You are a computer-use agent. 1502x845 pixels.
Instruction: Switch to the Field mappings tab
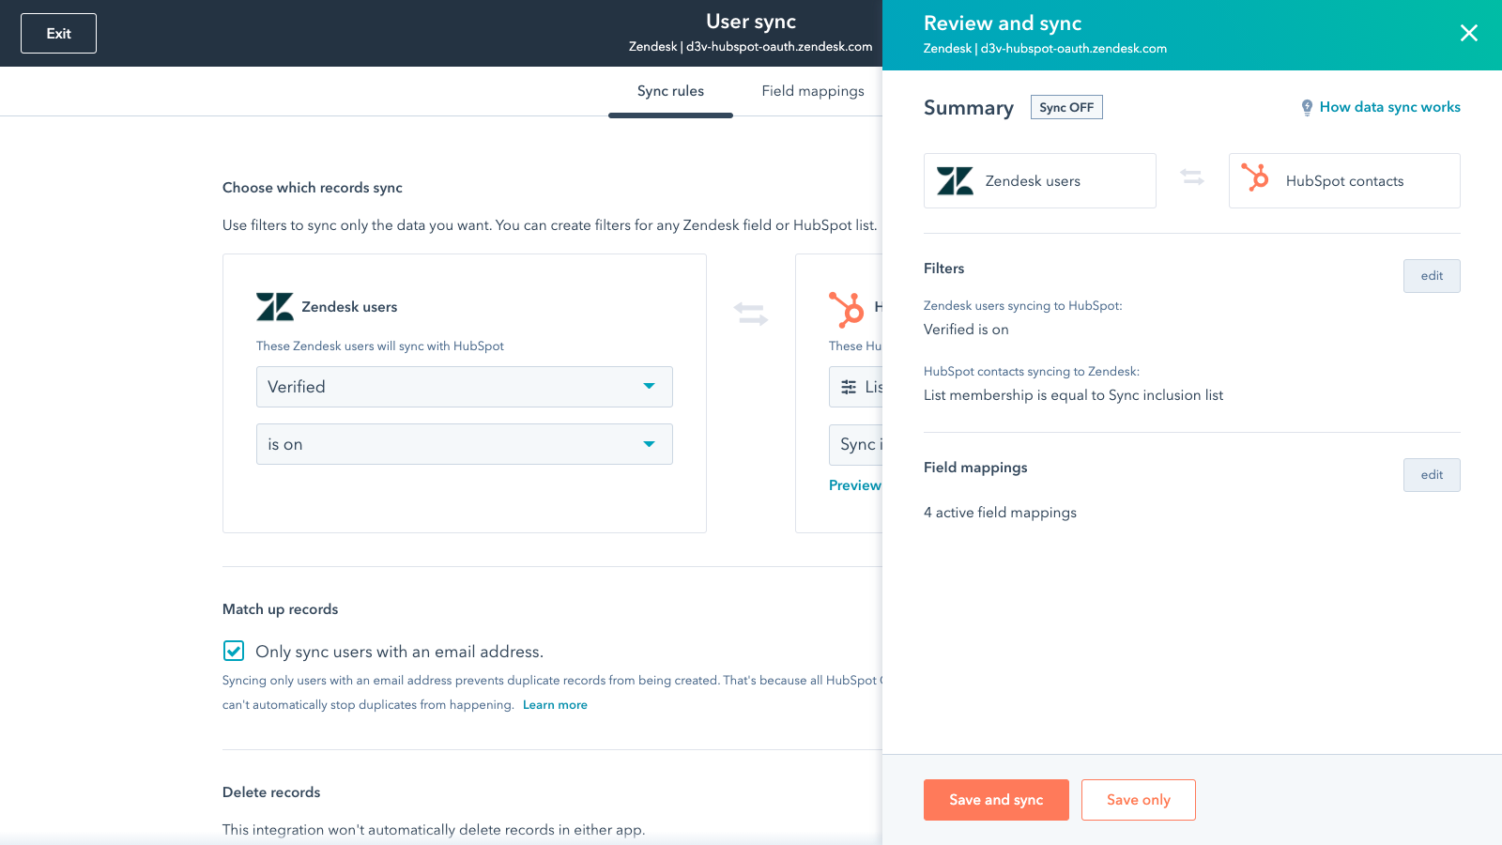click(x=813, y=91)
